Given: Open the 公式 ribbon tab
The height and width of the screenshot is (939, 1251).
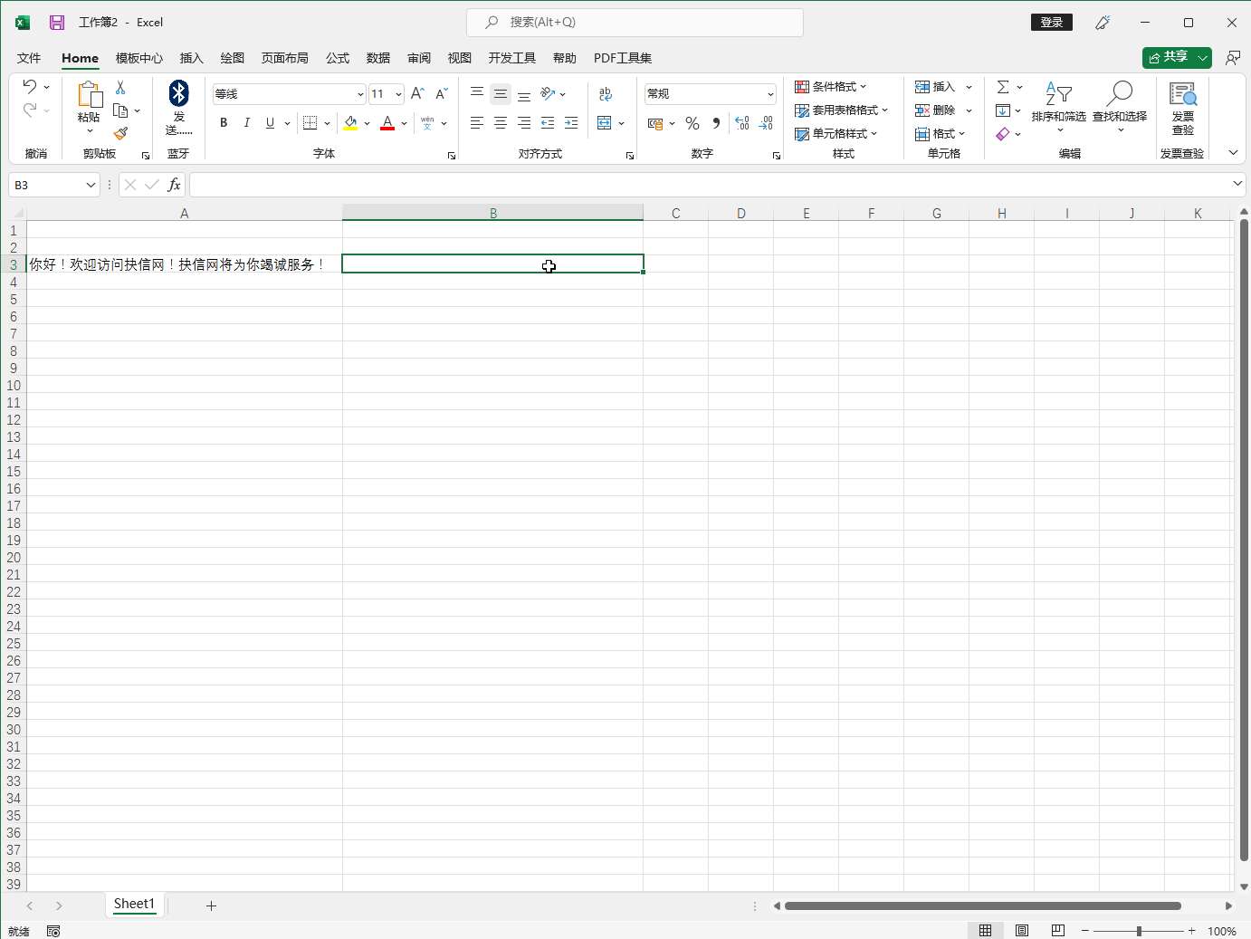Looking at the screenshot, I should coord(338,58).
